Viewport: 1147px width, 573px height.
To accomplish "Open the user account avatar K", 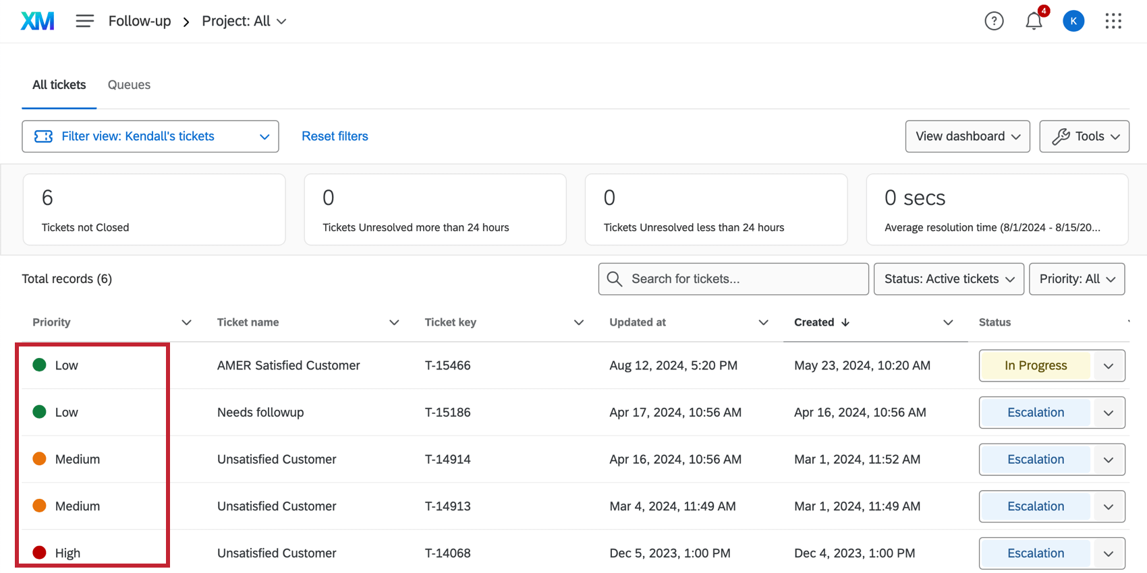I will coord(1073,21).
